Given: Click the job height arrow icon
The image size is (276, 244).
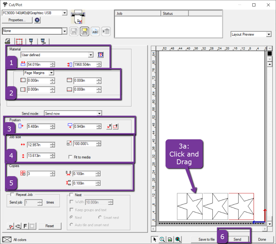Looking at the screenshot, I should 23,156.
